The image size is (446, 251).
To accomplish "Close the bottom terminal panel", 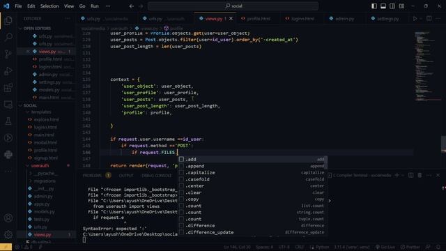I will tap(438, 175).
